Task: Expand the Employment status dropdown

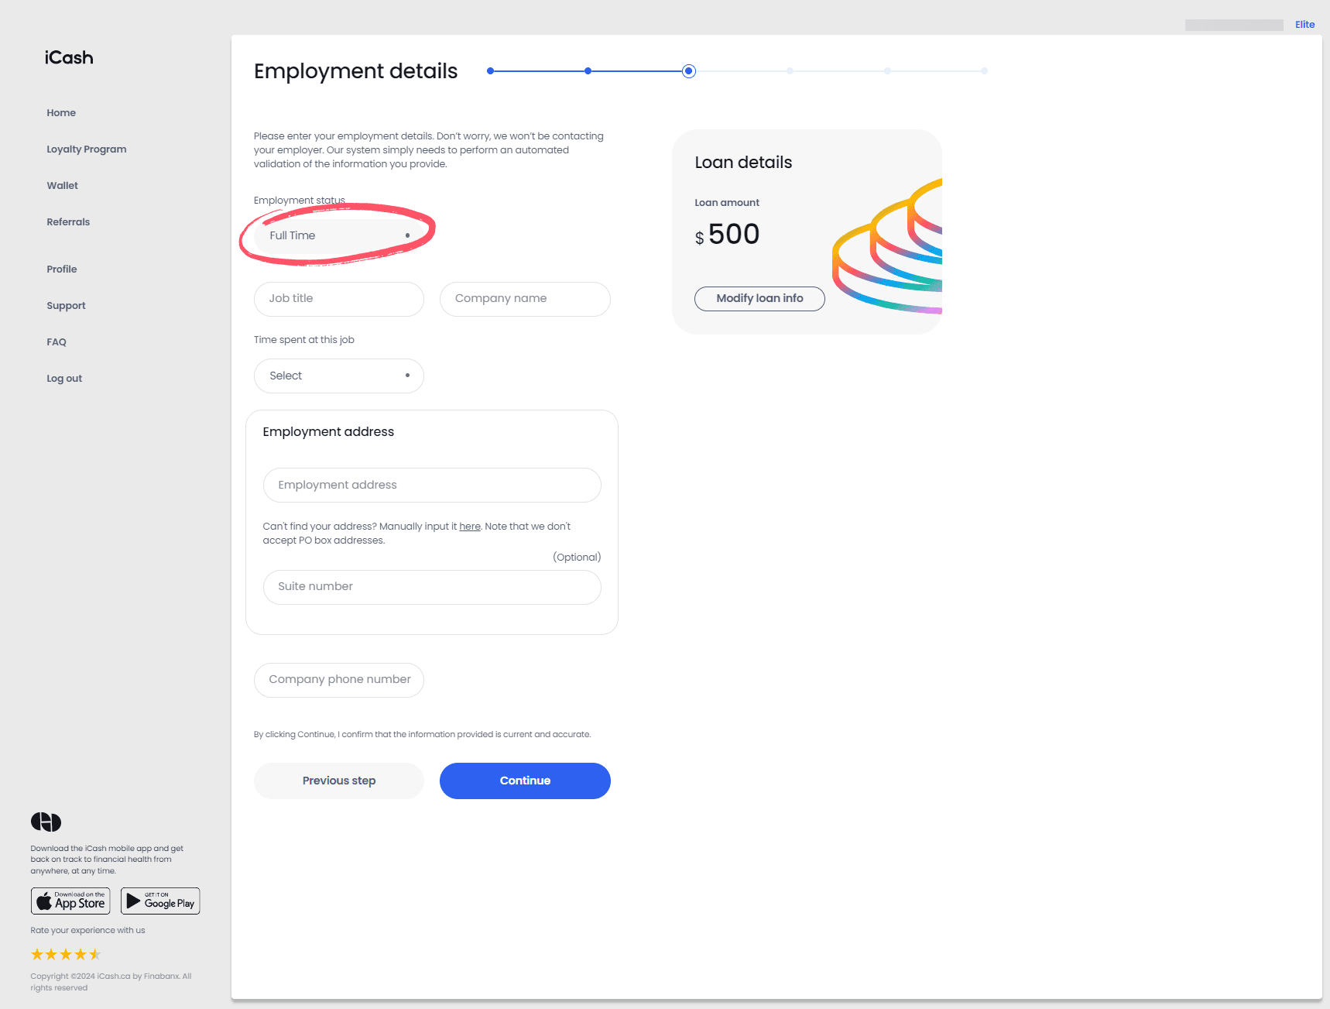Action: (x=339, y=236)
